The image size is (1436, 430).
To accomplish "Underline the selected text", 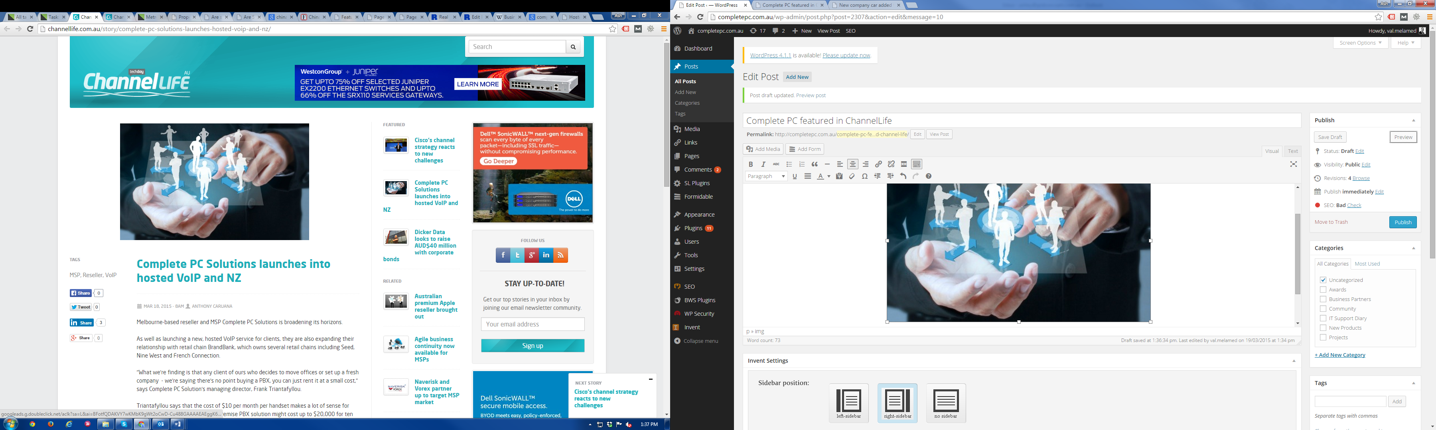I will pyautogui.click(x=794, y=176).
